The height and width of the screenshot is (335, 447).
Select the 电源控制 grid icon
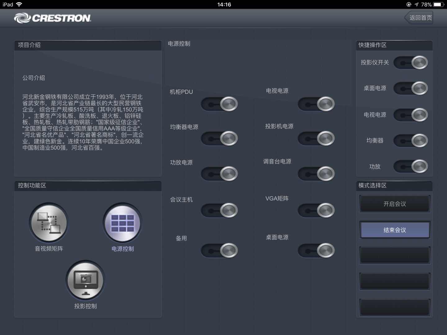(123, 223)
